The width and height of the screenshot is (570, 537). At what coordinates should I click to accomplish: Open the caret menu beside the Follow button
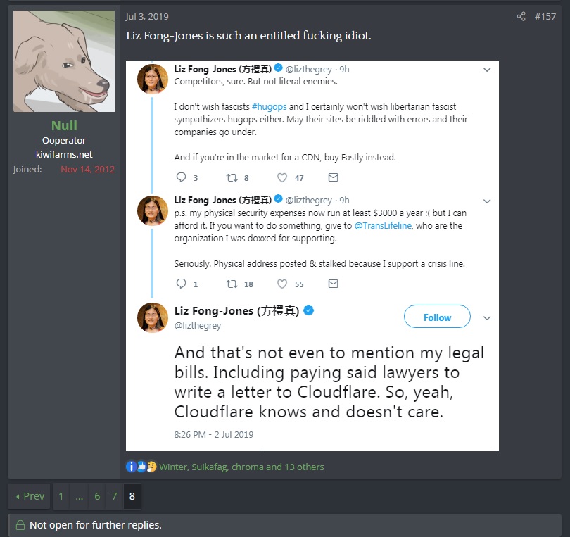pos(486,317)
